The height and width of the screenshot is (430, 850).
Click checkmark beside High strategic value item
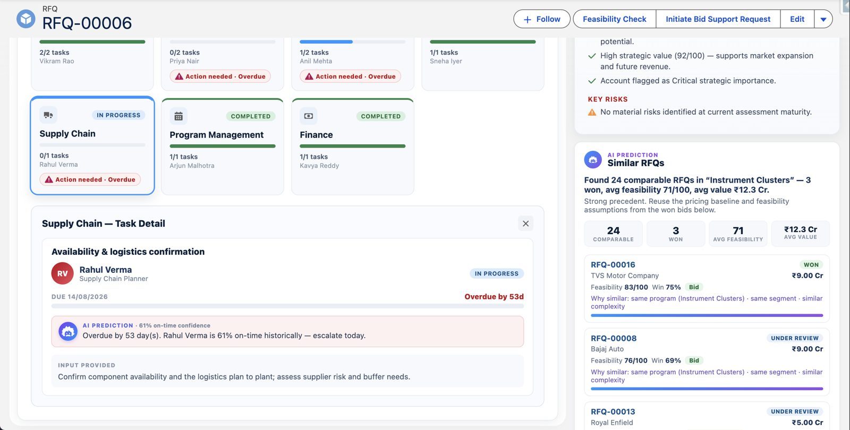pyautogui.click(x=592, y=56)
